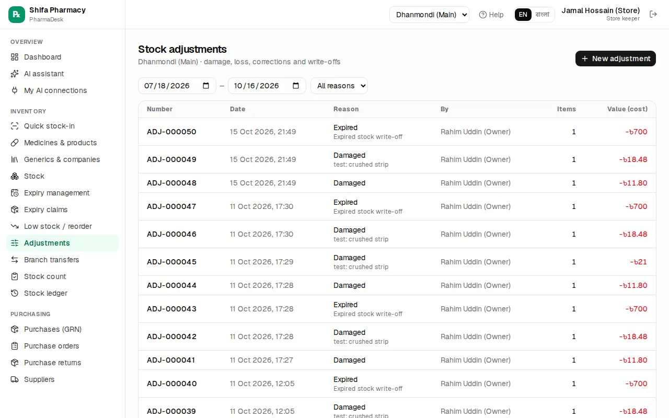Screen dimensions: 669x418
Task: Open the Dhanmondi (Main) branch dropdown
Action: tap(429, 15)
